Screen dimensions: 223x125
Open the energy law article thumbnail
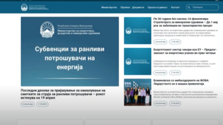138,61
